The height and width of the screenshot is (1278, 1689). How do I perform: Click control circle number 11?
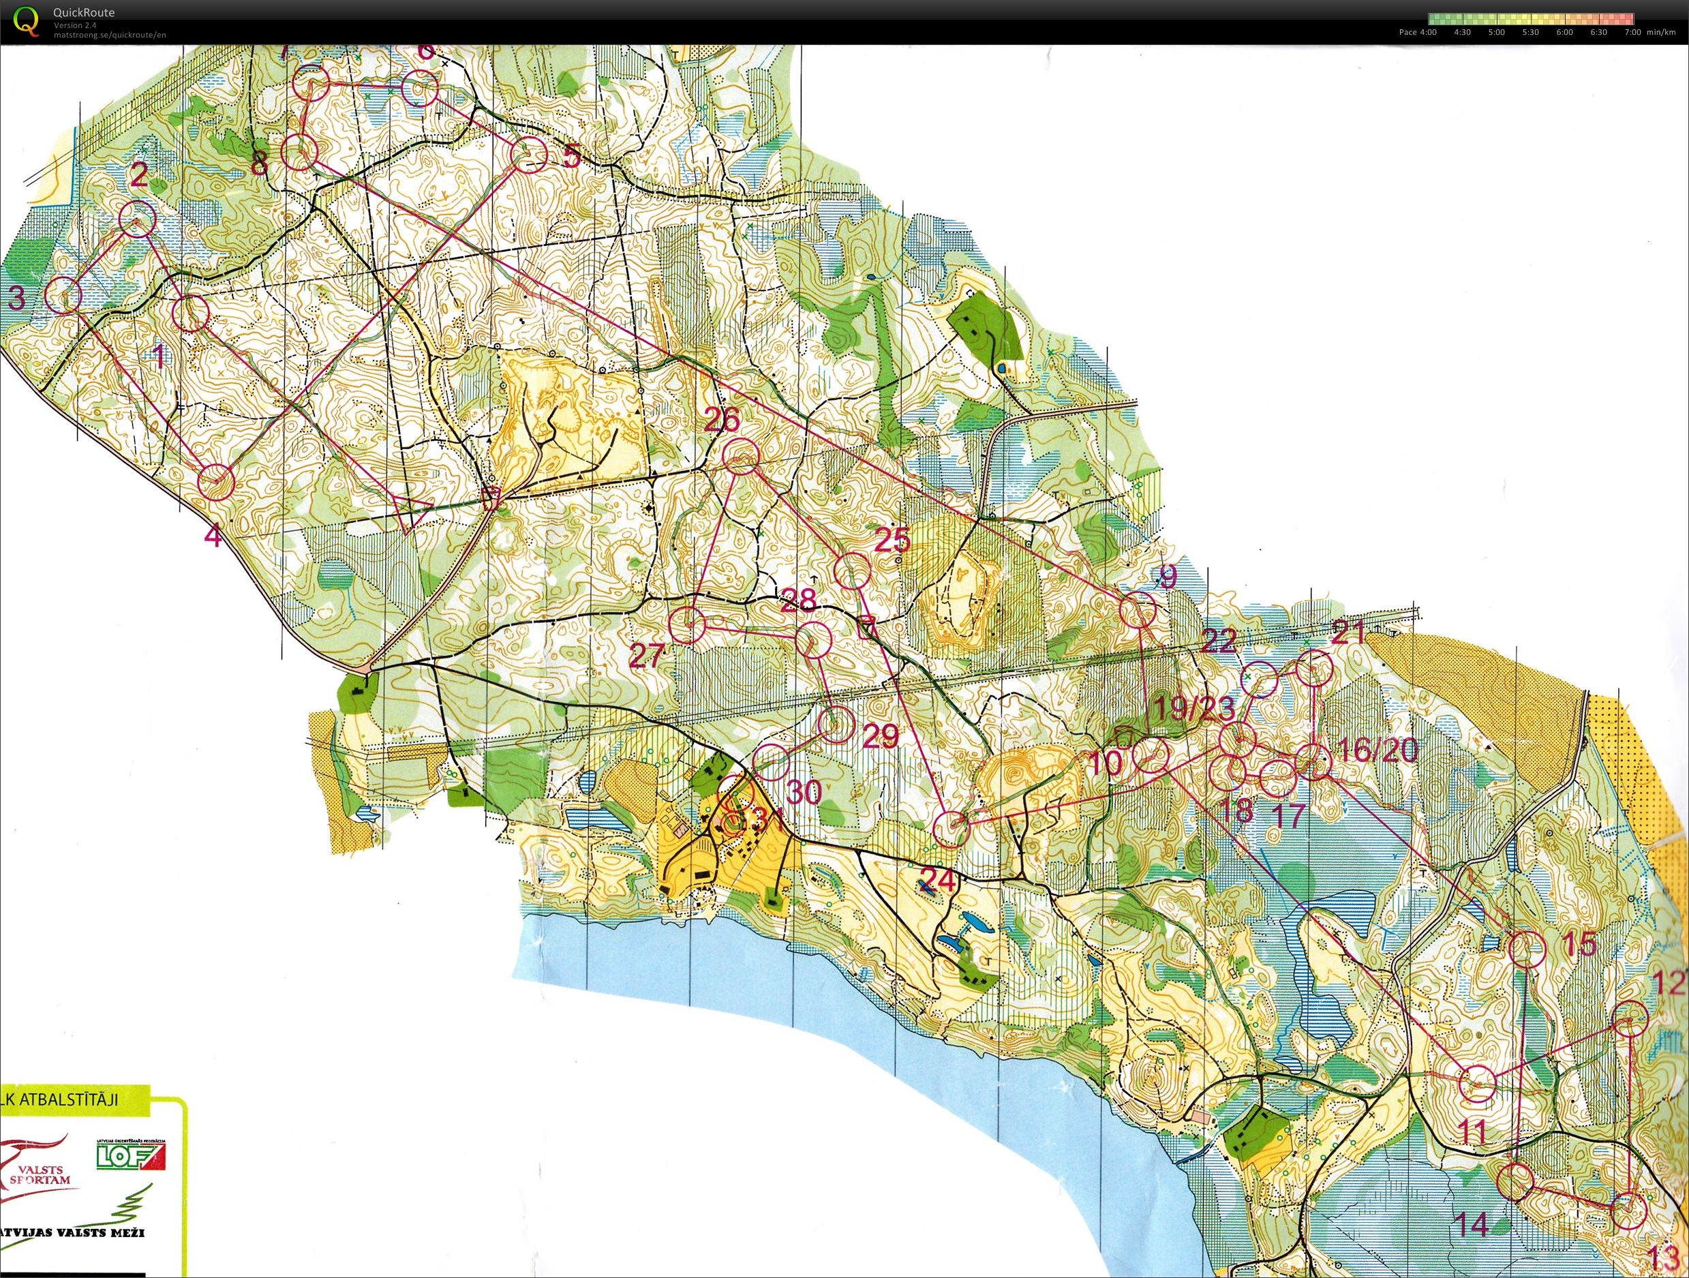1477,1084
